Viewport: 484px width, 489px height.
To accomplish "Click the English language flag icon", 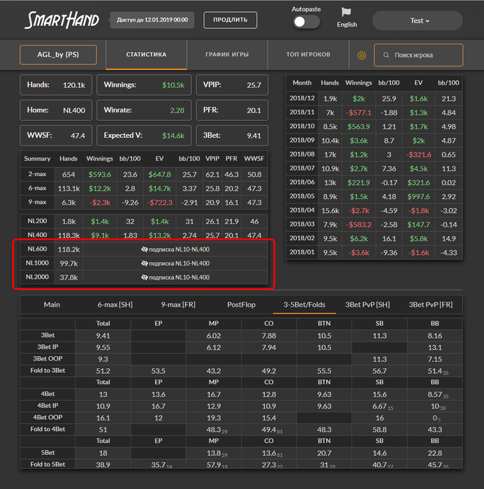I will point(346,12).
